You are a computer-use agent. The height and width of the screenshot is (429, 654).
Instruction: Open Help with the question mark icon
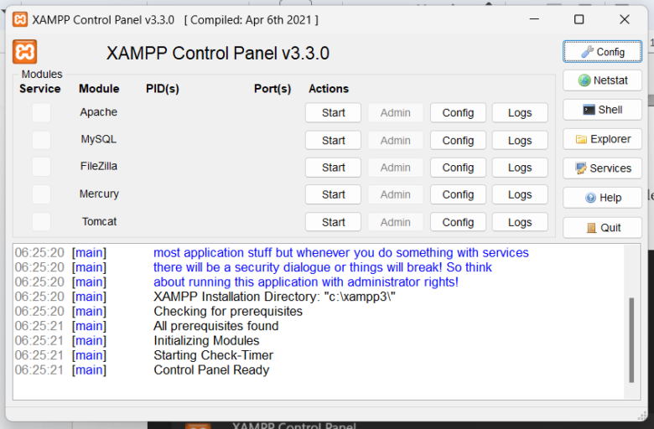pyautogui.click(x=602, y=198)
